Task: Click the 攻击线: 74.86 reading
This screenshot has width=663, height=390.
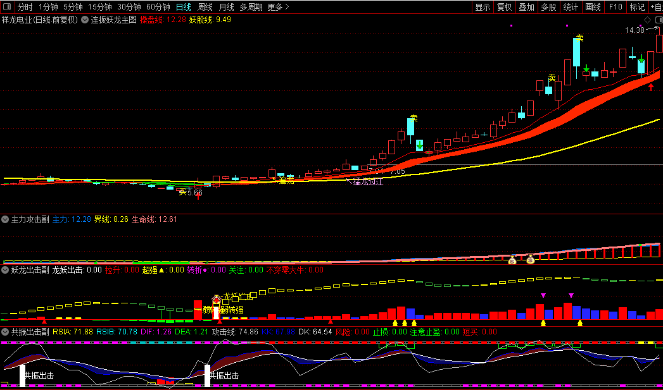Action: 235,332
